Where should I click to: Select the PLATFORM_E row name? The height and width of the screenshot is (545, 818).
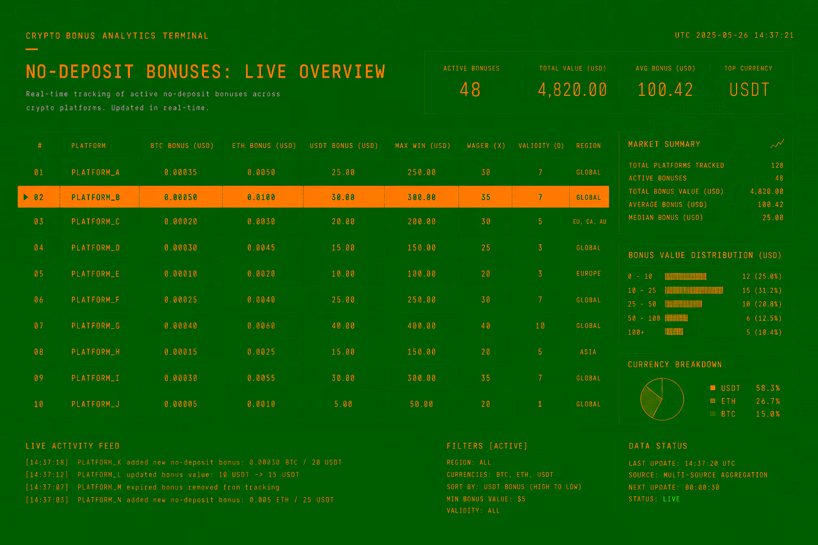[x=95, y=274]
